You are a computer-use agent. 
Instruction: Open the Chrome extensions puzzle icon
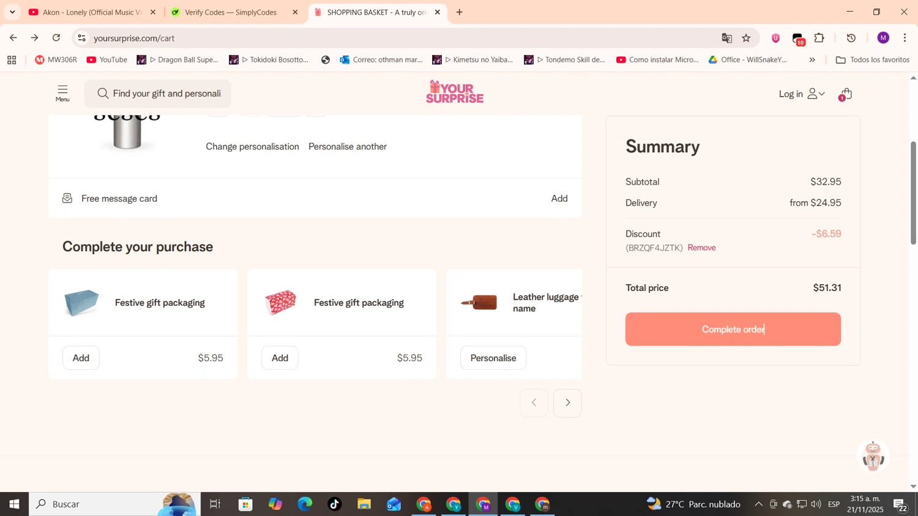[819, 38]
